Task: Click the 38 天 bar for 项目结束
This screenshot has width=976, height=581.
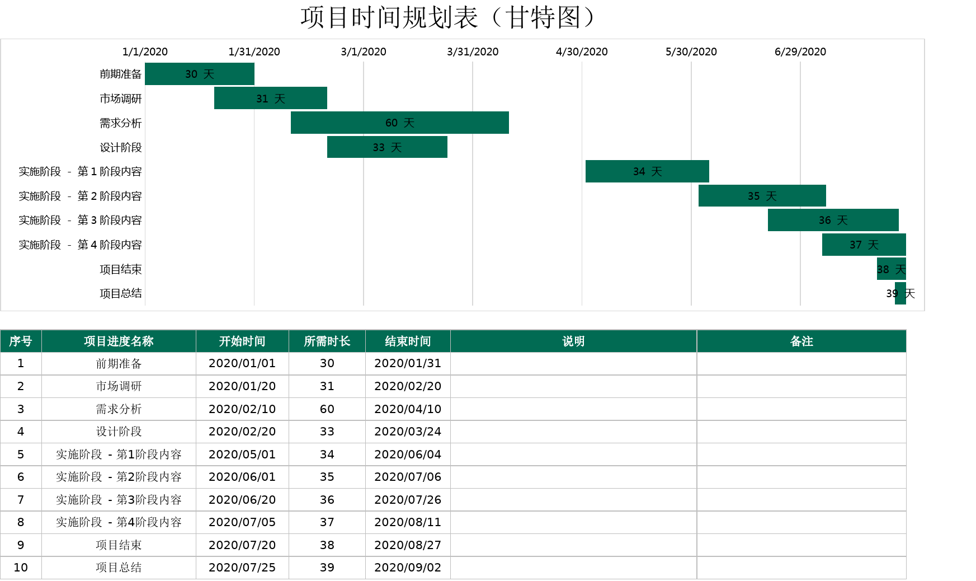Action: point(892,269)
